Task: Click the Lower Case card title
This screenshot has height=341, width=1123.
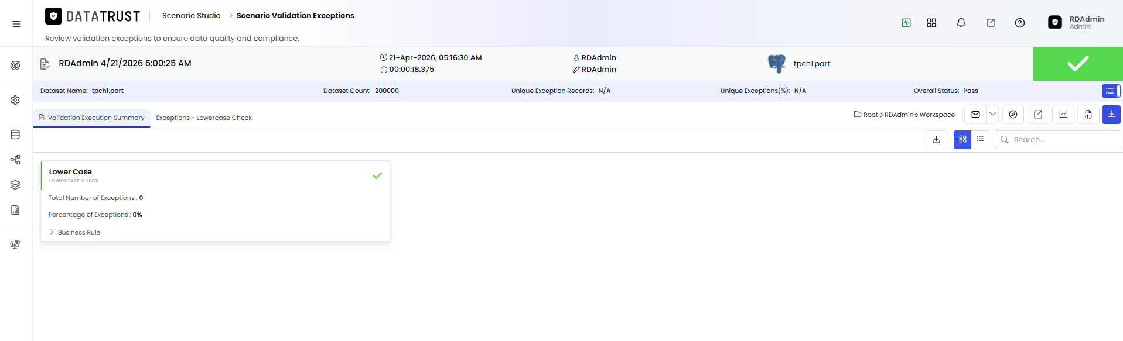Action: click(x=70, y=172)
